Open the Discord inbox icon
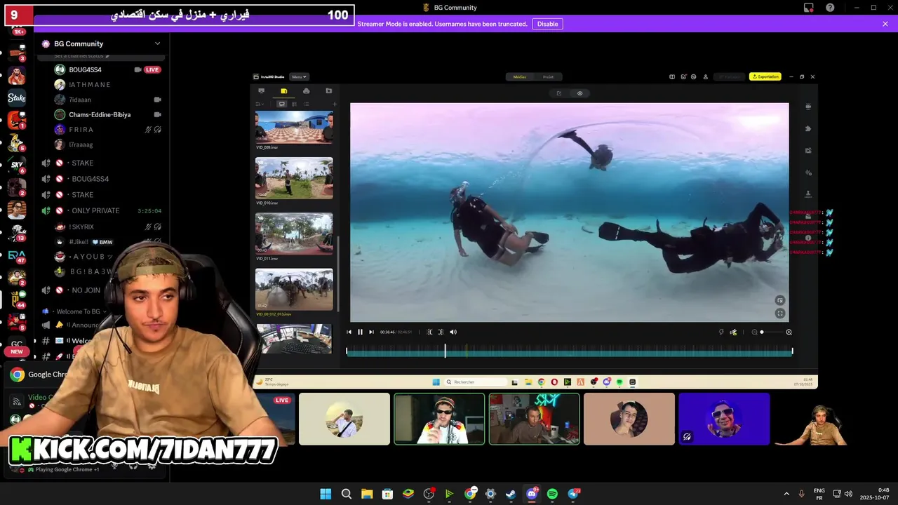Viewport: 898px width, 505px height. click(x=809, y=8)
